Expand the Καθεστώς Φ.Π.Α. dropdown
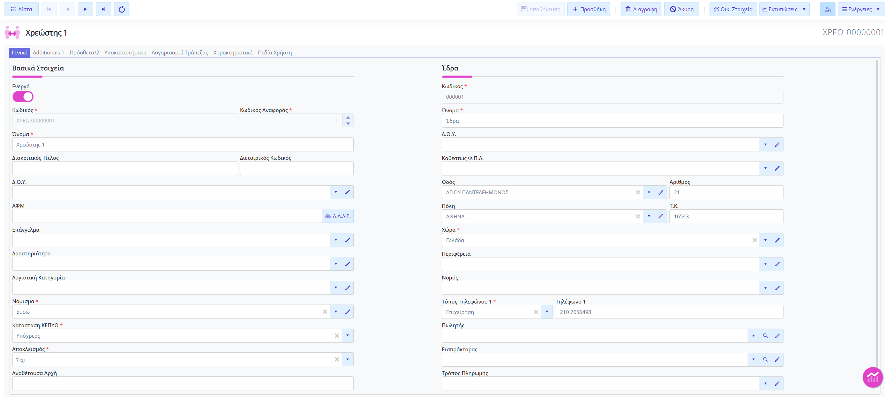The height and width of the screenshot is (397, 885). click(765, 168)
